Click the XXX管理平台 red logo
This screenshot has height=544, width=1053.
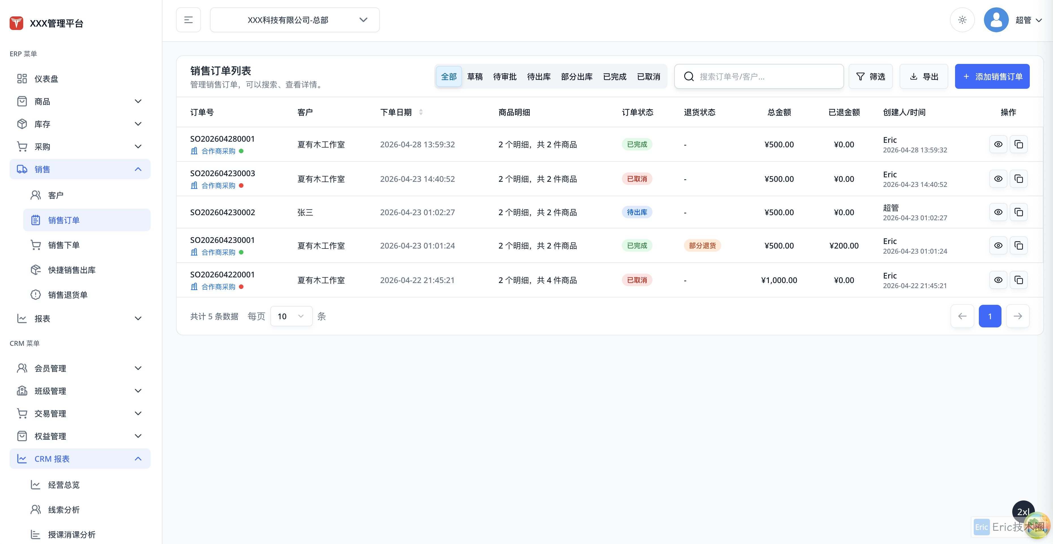pyautogui.click(x=16, y=23)
